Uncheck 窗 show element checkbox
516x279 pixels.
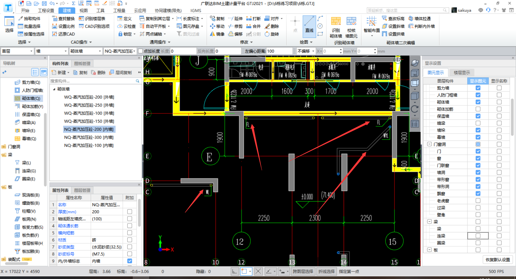(x=478, y=158)
